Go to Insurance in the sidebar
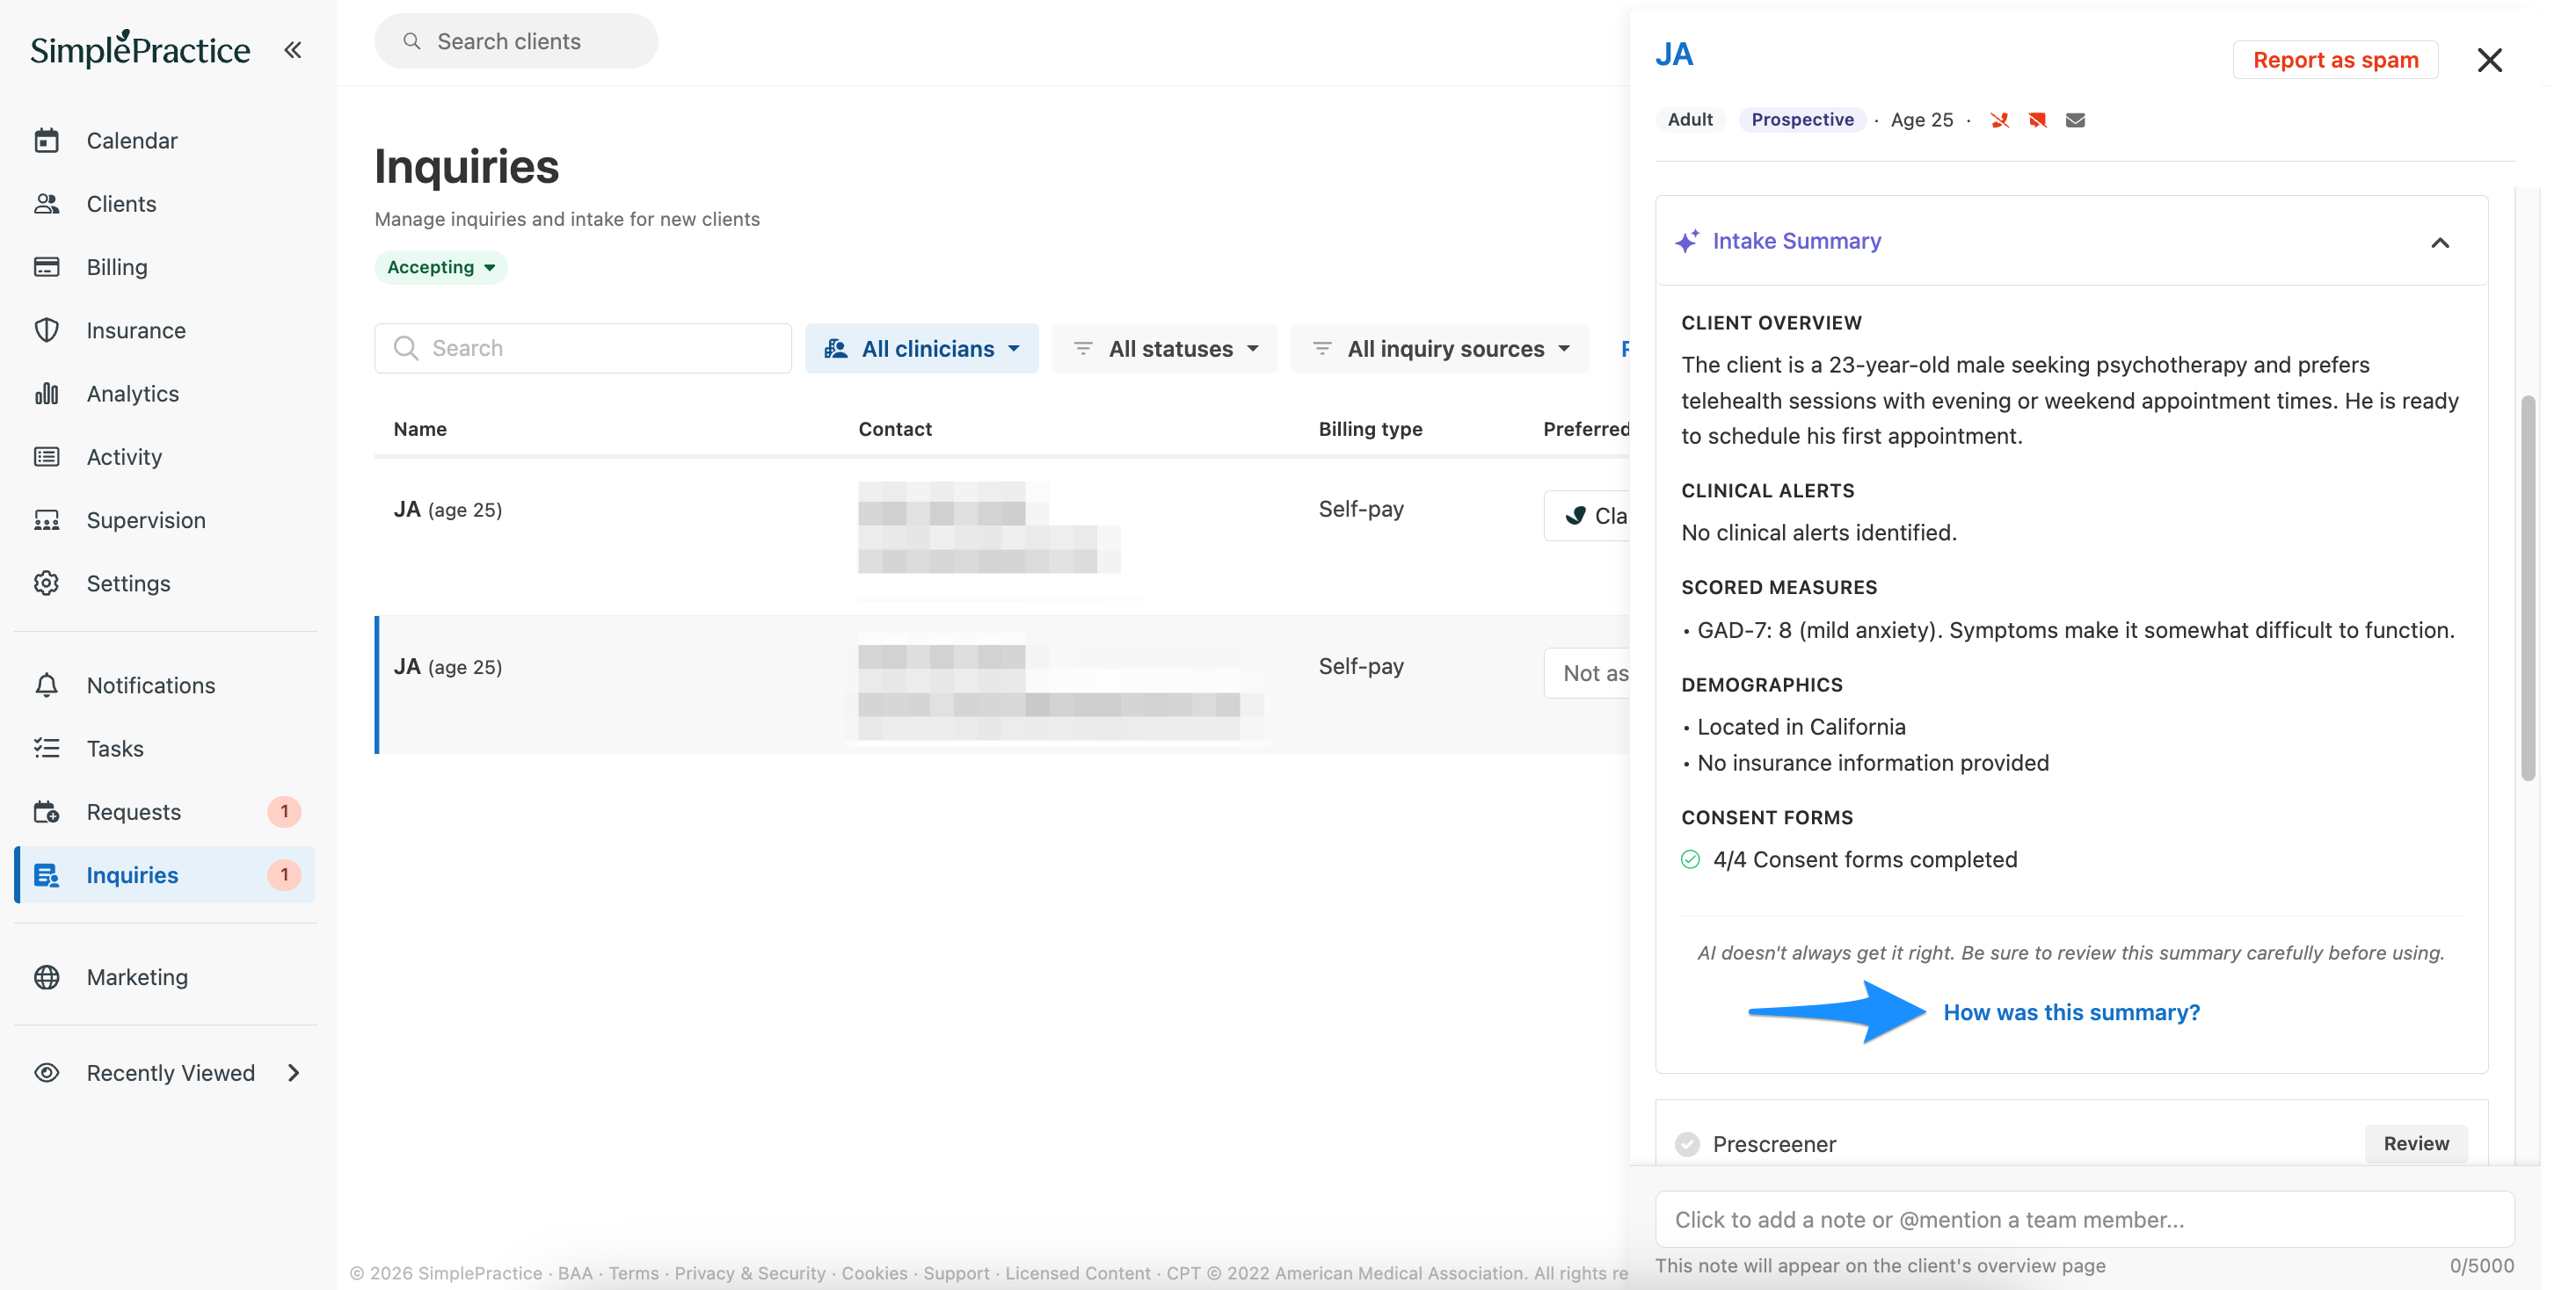 136,330
